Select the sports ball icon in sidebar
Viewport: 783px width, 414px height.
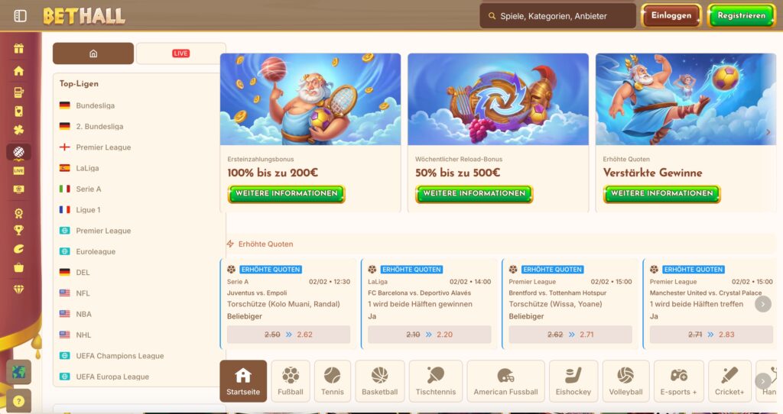click(18, 152)
